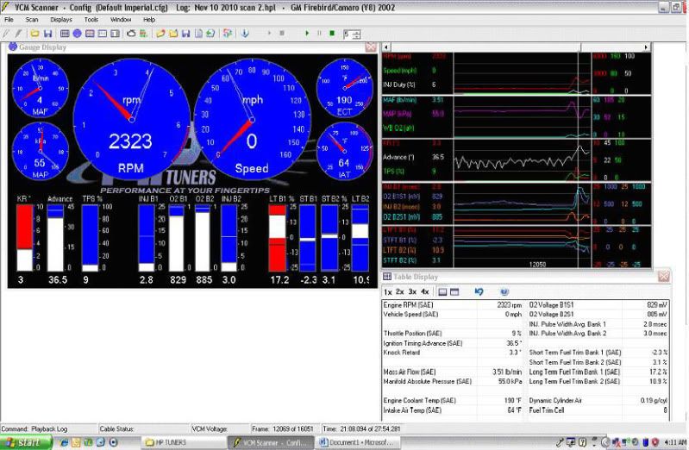Set Table Display to 2x size
This screenshot has height=450, width=689.
400,291
